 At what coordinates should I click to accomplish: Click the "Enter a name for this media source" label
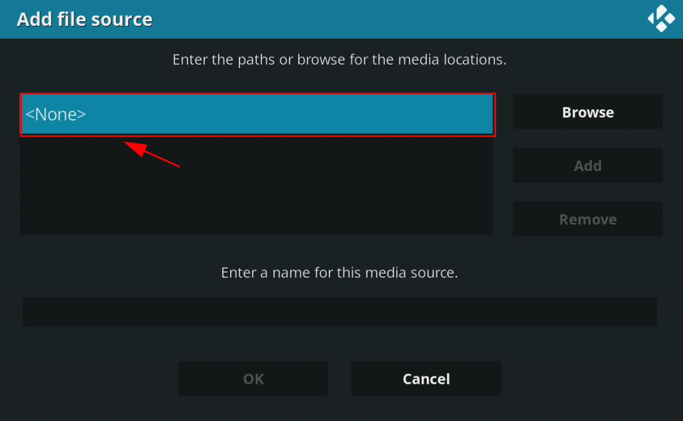point(339,272)
